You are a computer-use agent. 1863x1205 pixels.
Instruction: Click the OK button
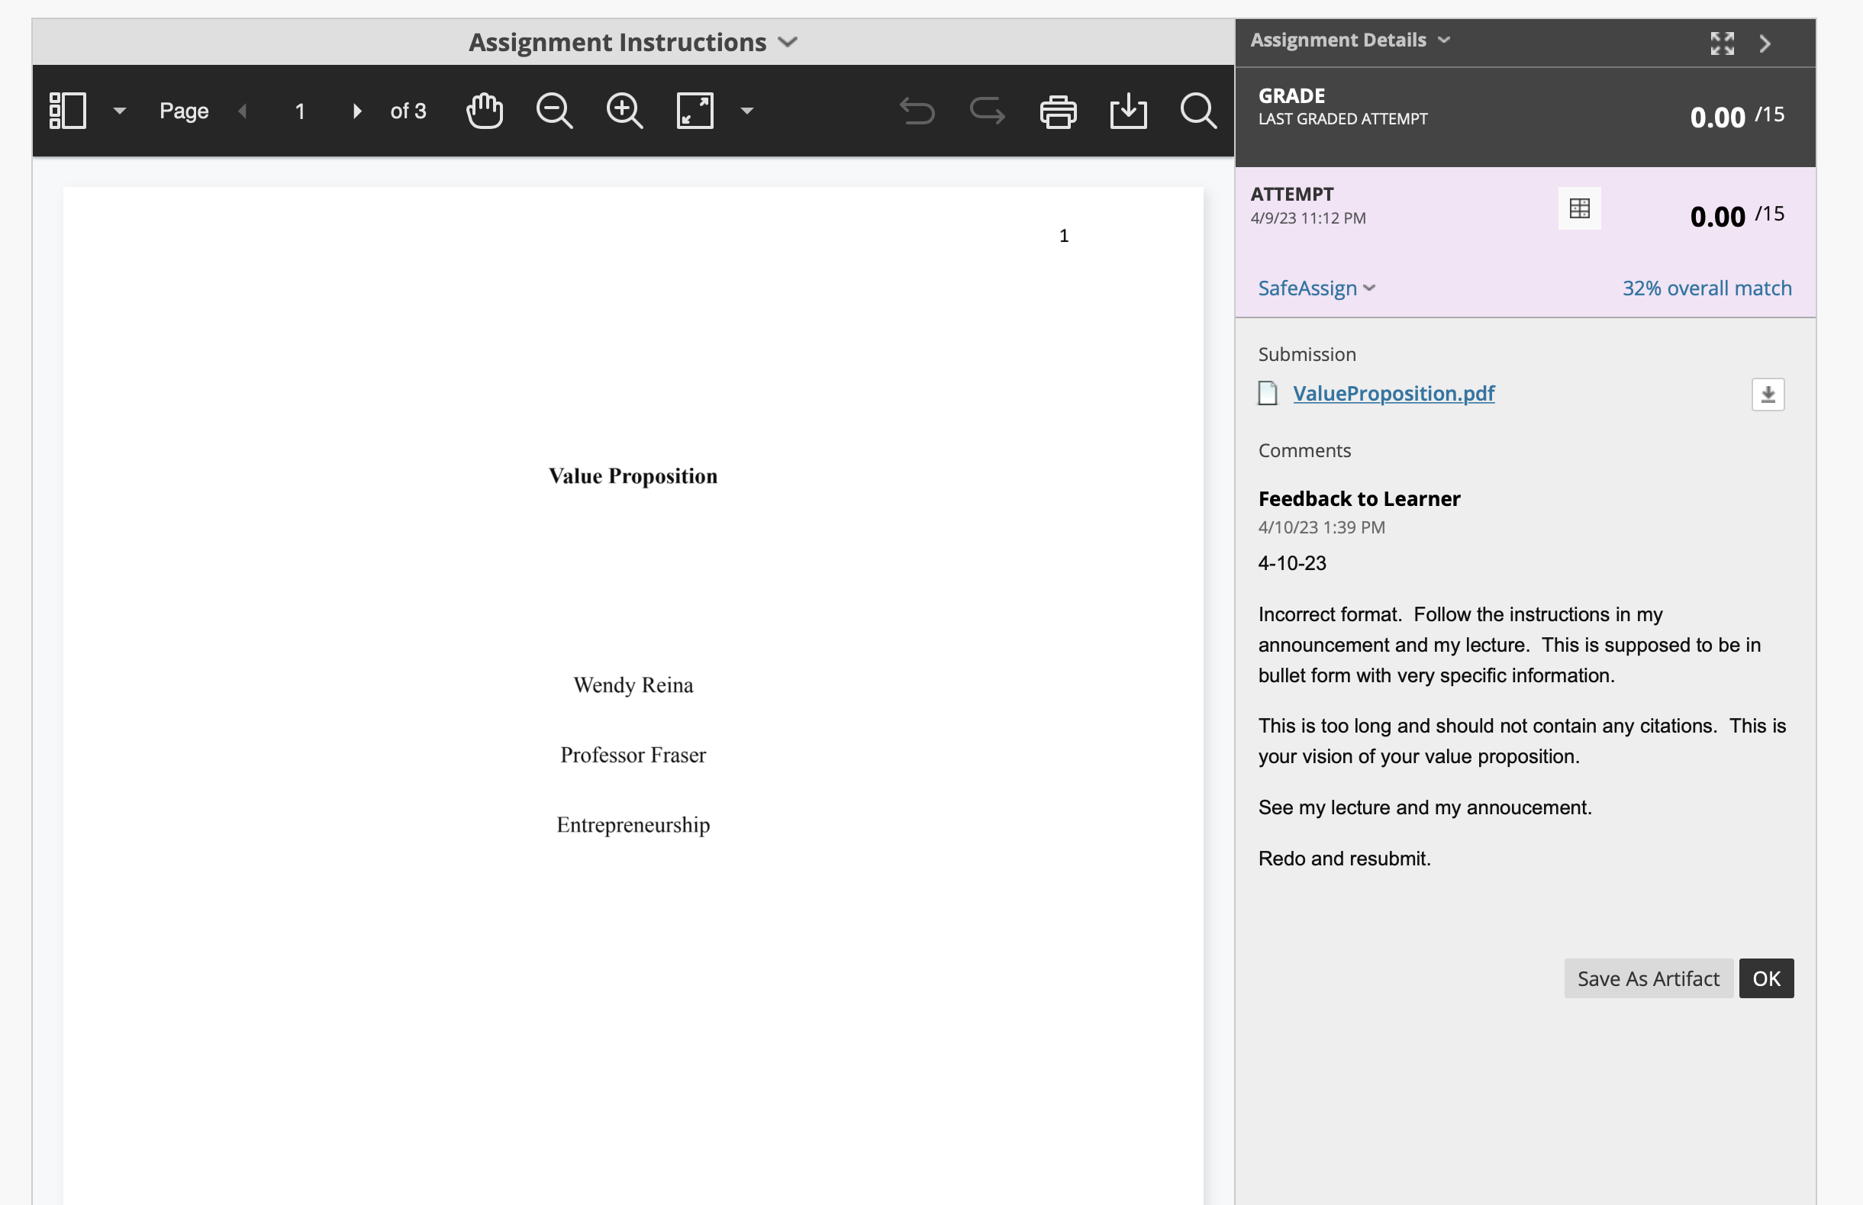click(x=1766, y=978)
